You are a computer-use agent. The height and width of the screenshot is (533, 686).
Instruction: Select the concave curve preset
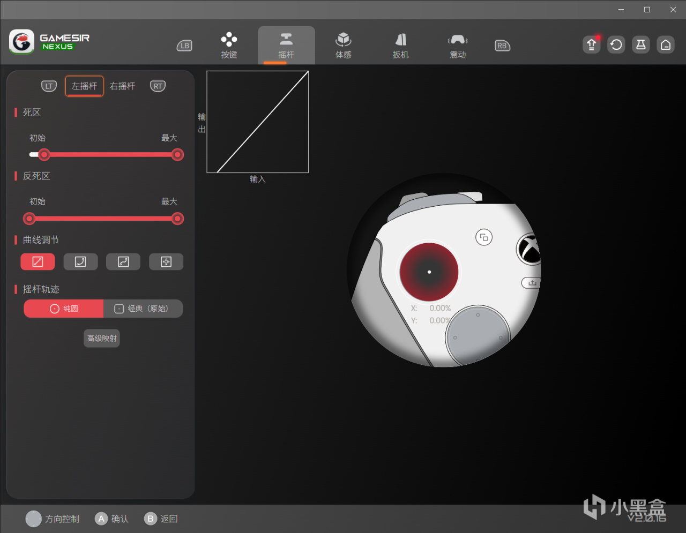click(x=80, y=261)
